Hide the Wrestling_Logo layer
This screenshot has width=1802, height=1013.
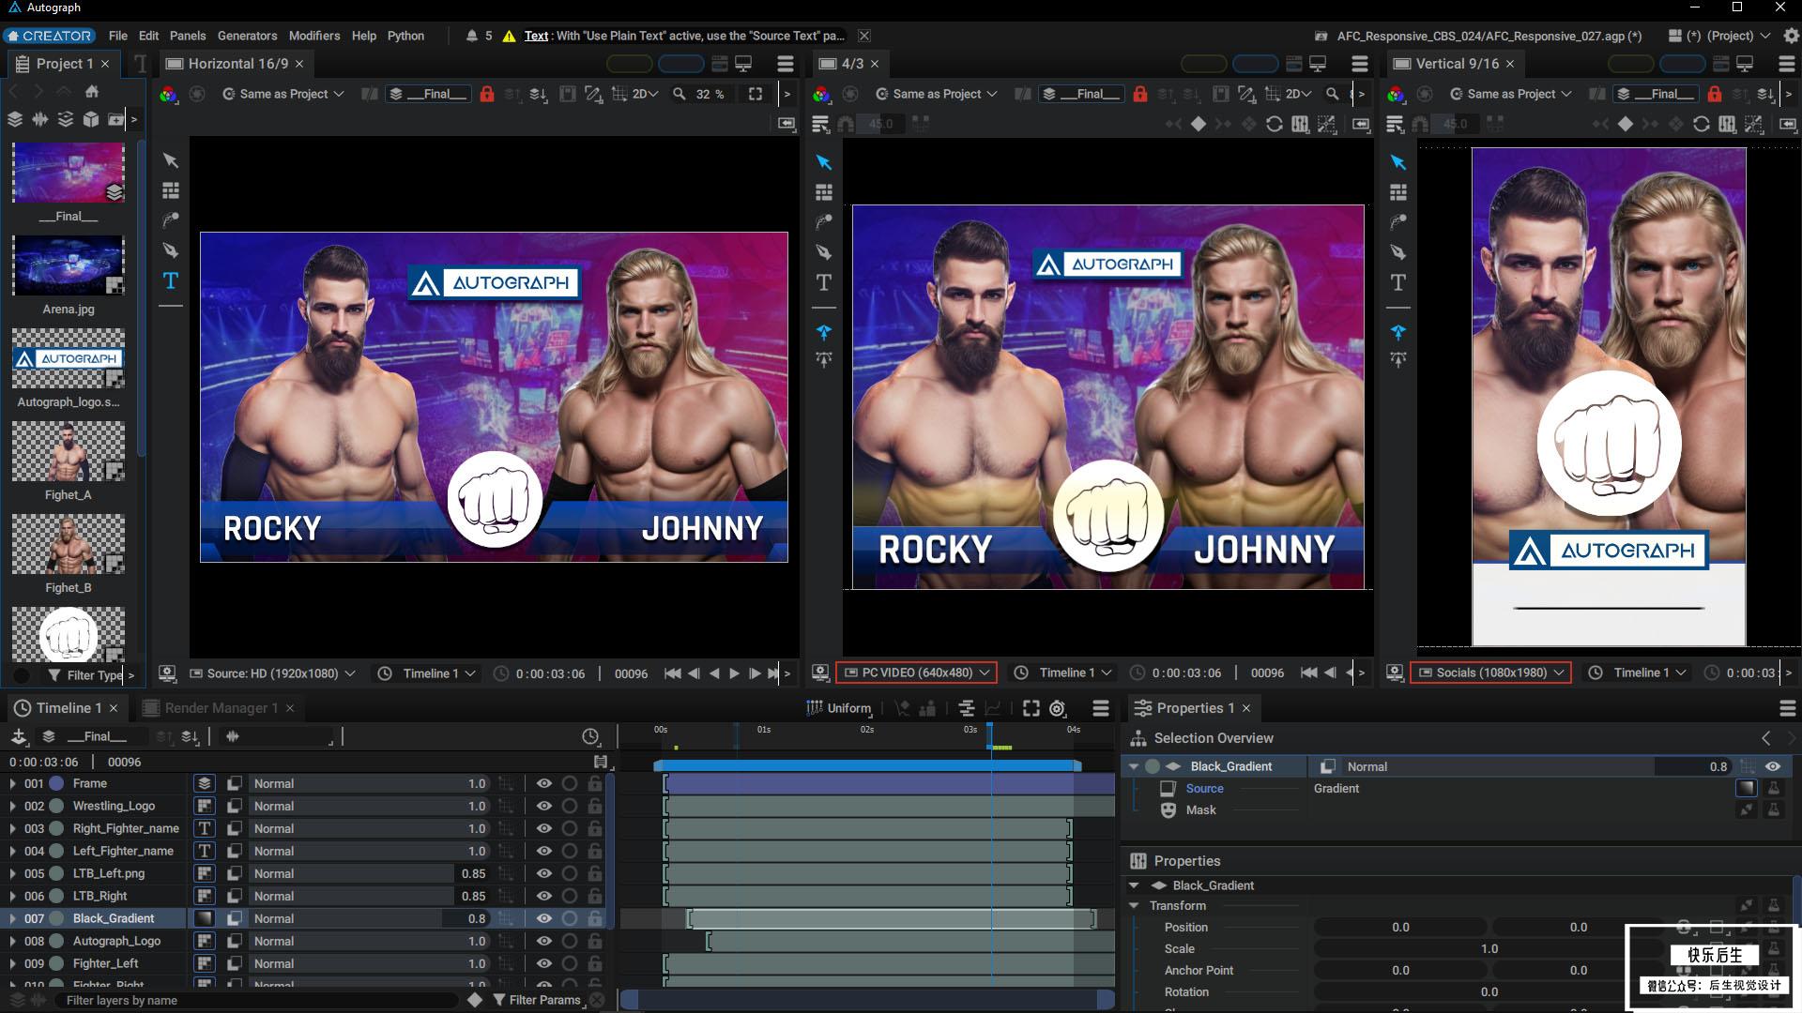[543, 806]
